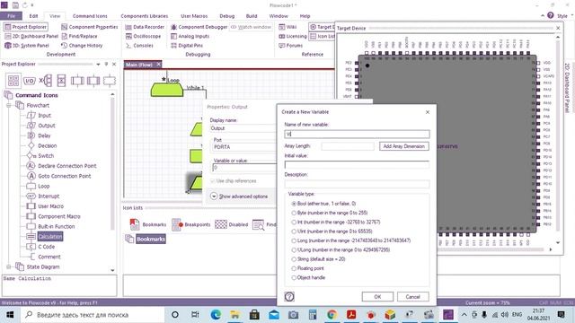This screenshot has height=323, width=575.
Task: Open the Data Recorder
Action: 145,27
